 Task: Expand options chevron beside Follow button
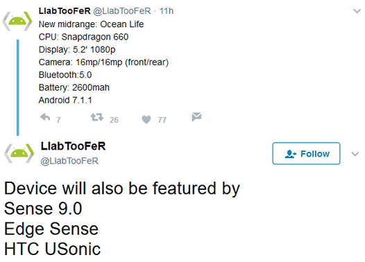tap(355, 154)
